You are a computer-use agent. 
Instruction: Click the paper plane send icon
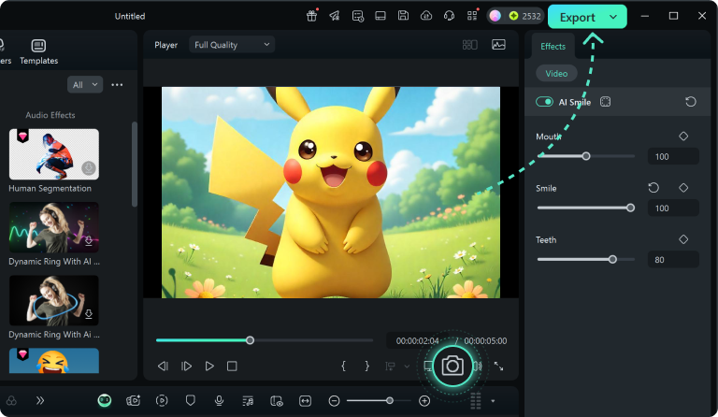(x=335, y=16)
